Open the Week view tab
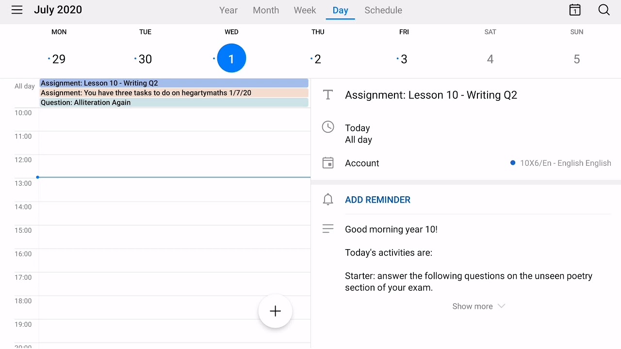The height and width of the screenshot is (349, 621). (305, 10)
